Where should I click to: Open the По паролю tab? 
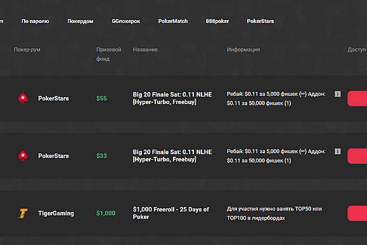coord(35,22)
